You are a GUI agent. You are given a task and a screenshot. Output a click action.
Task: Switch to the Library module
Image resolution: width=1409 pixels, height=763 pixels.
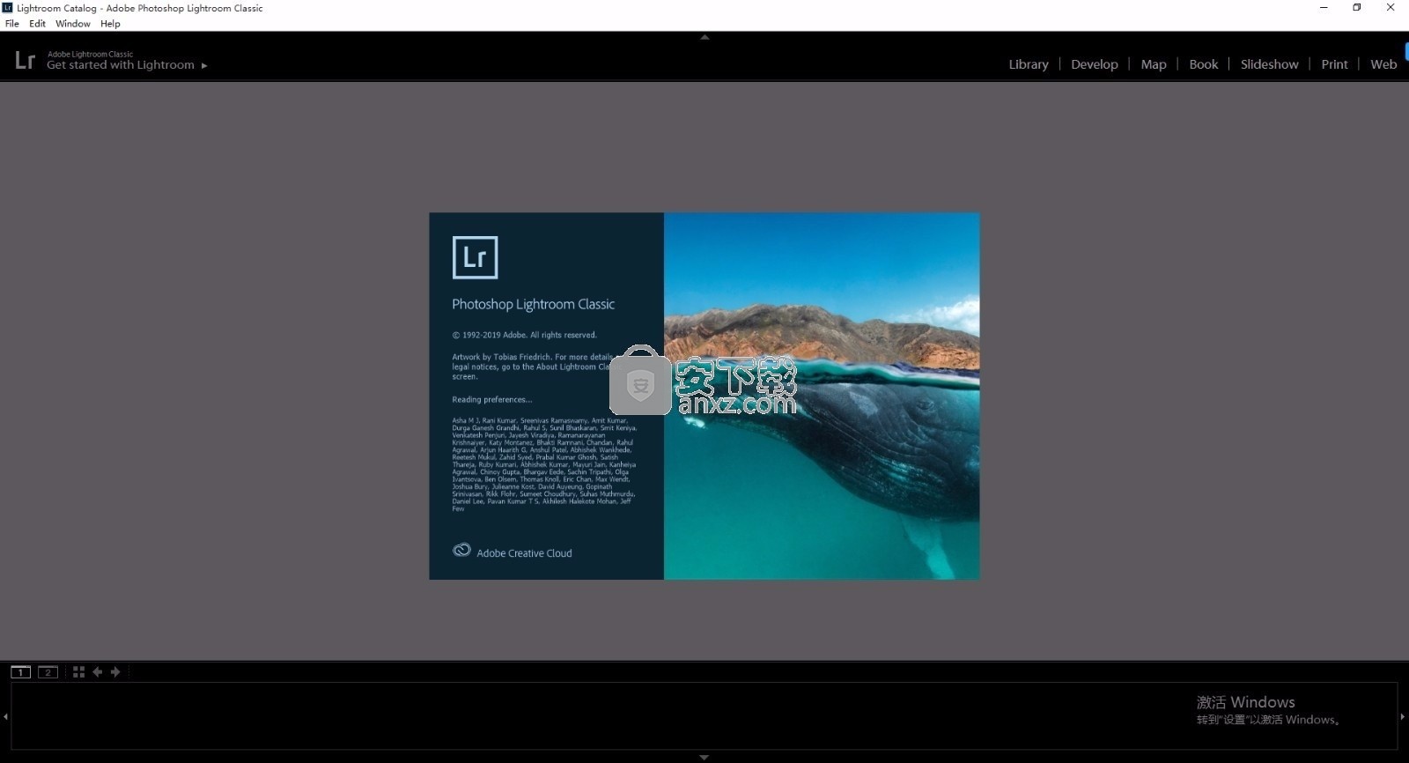coord(1028,64)
